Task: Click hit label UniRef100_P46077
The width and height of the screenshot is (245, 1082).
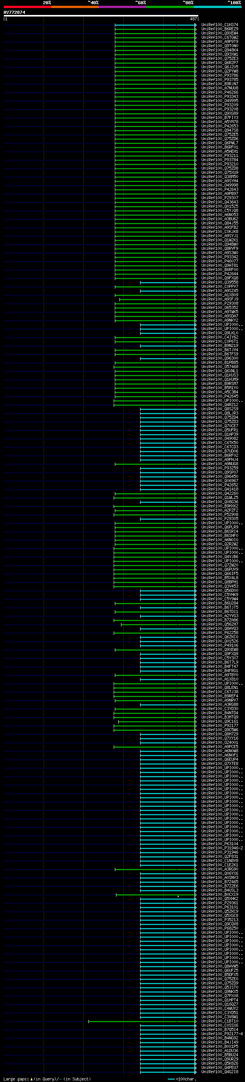Action: (219, 261)
